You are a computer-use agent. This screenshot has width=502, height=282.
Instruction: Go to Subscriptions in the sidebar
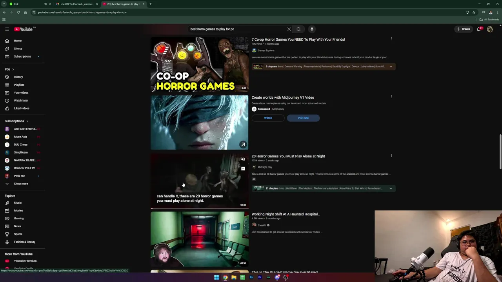22,56
